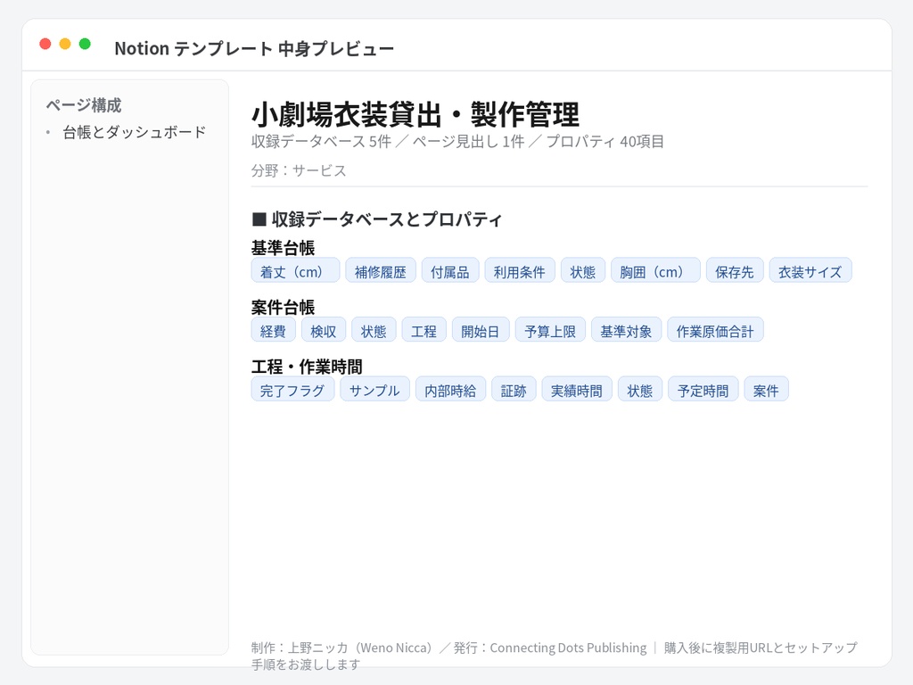Select the 作業原価合計 property tag
The width and height of the screenshot is (913, 685).
point(715,330)
